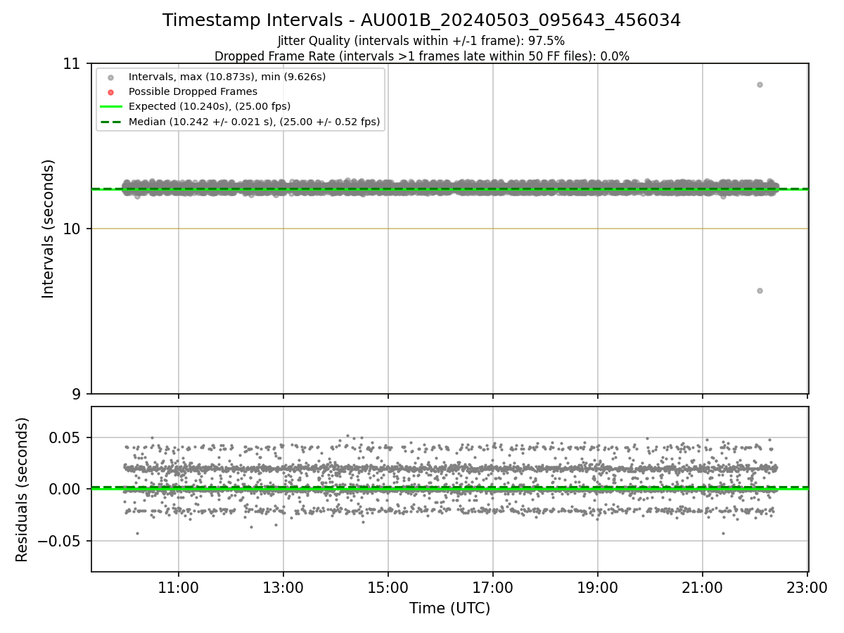This screenshot has width=844, height=633.
Task: Click the outlier point at maximum interval 10.873s
Action: pos(760,84)
